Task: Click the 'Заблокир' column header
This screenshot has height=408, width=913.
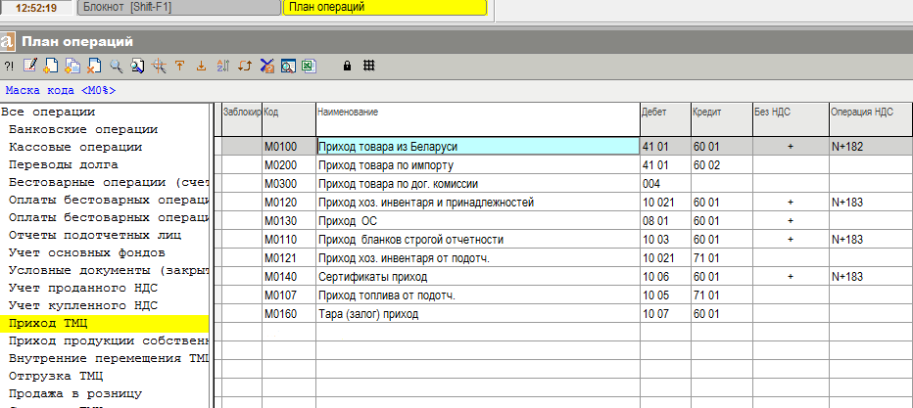Action: pyautogui.click(x=242, y=119)
